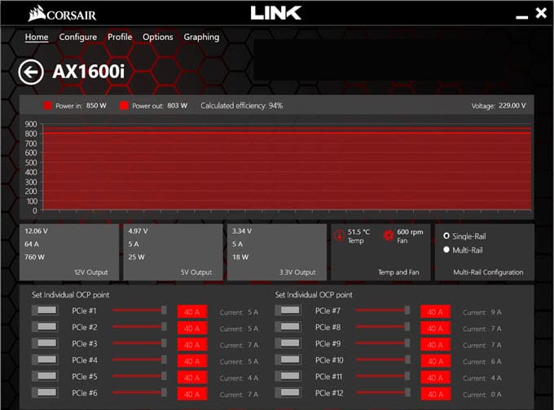
Task: Click the red fan icon
Action: coord(389,236)
